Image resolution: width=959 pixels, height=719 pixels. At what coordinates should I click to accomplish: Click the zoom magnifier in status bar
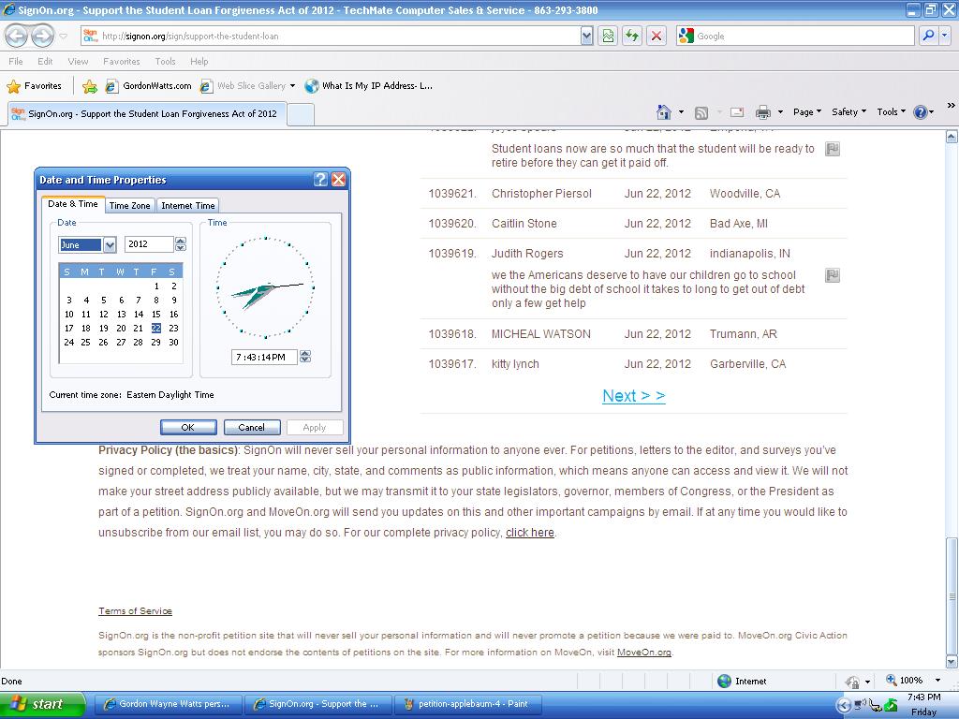click(892, 680)
